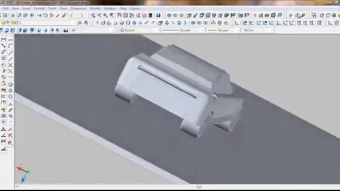The image size is (340, 191).
Task: Click the Save icon in standard toolbar
Action: click(x=5, y=15)
